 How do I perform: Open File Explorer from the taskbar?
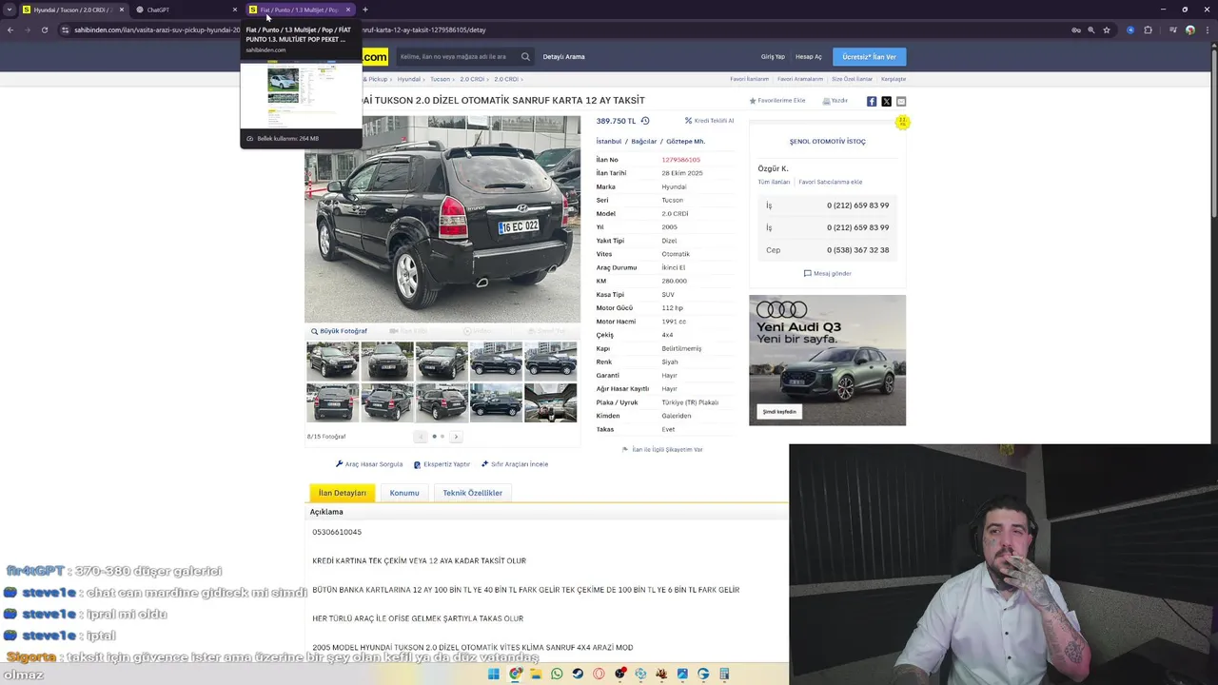[x=536, y=674]
